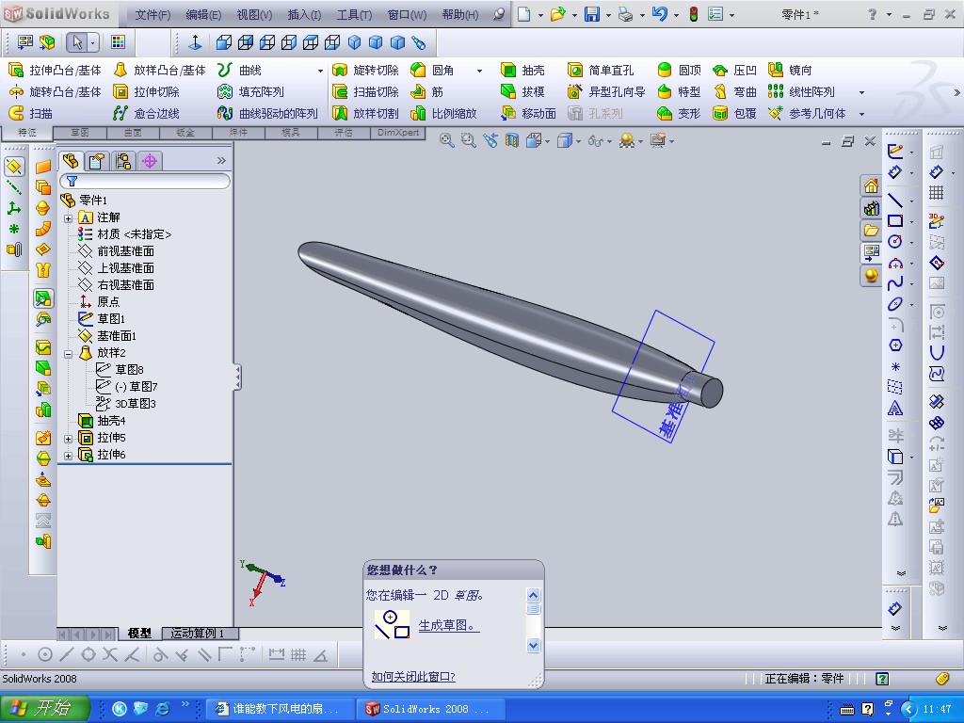Open the Scale tool (比例缩放)
Screen dimensions: 964x723
(444, 113)
